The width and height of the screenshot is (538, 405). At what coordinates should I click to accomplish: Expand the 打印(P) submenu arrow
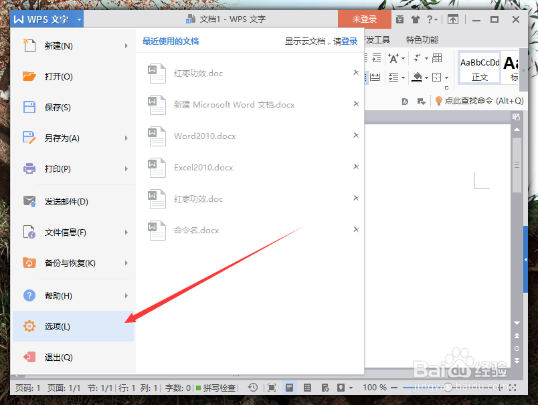tap(126, 169)
